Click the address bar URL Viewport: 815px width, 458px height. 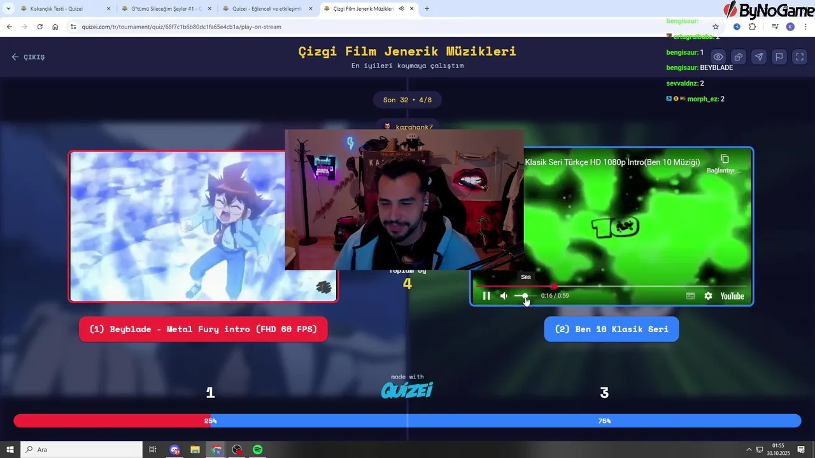[181, 27]
